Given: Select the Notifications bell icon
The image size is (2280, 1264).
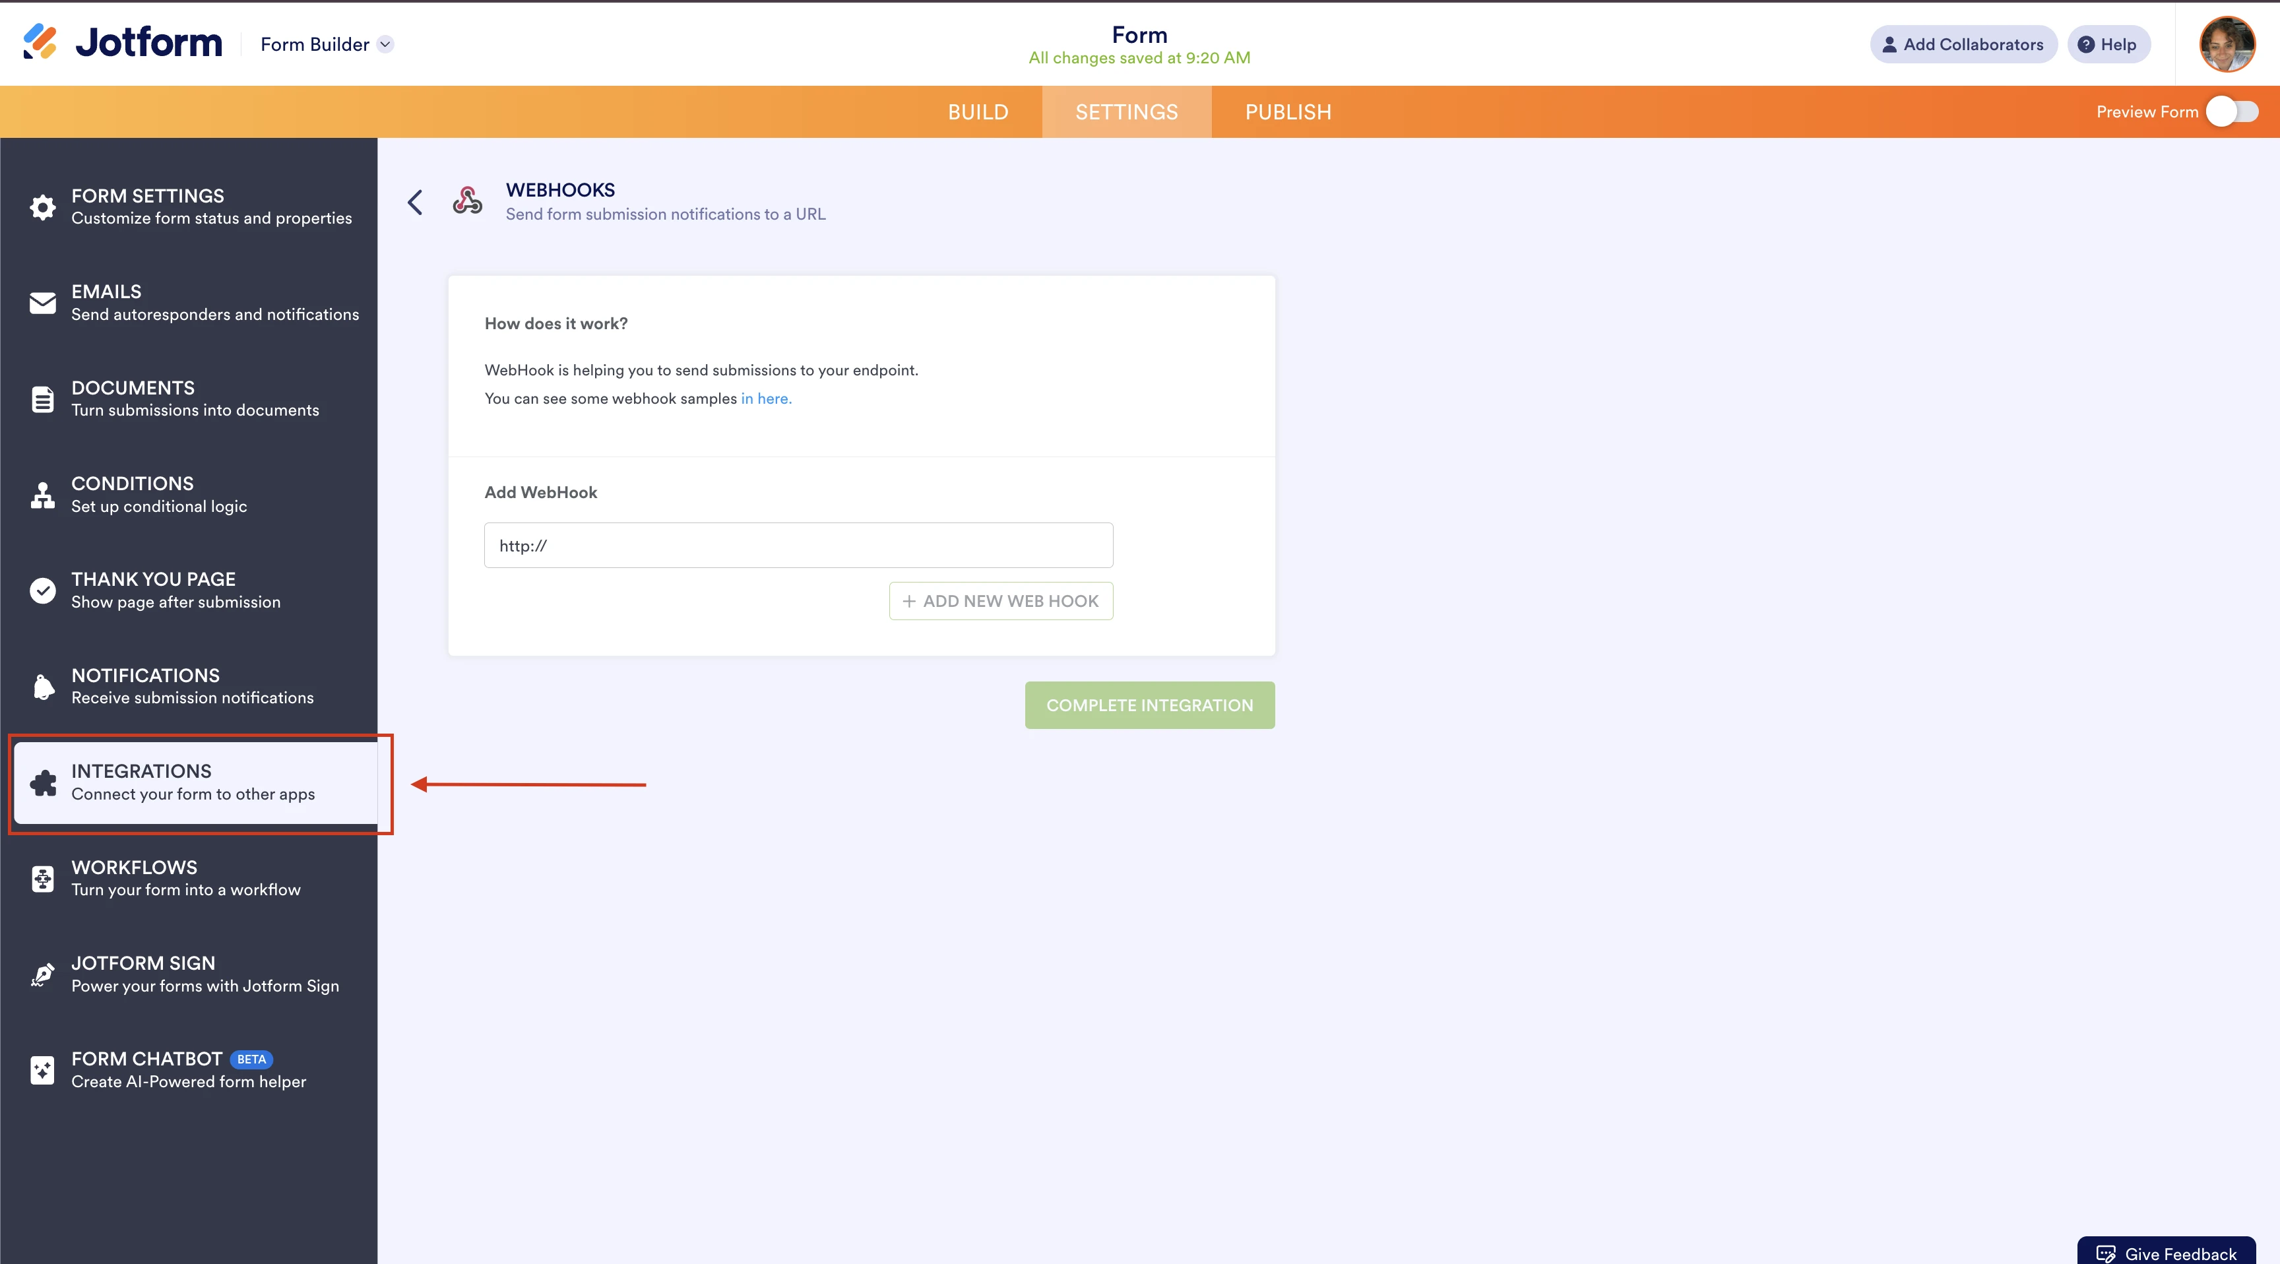Looking at the screenshot, I should point(42,687).
